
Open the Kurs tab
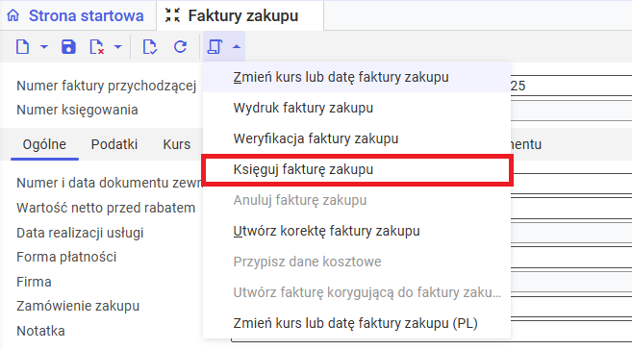(x=177, y=144)
